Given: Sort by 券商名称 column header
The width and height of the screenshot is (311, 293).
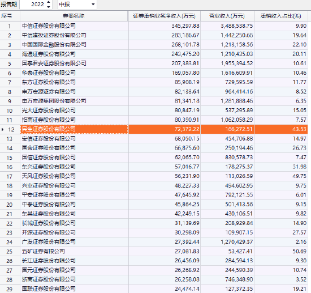Looking at the screenshot, I should [74, 16].
